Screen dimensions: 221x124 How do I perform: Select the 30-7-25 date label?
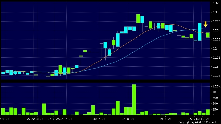coord(99,119)
